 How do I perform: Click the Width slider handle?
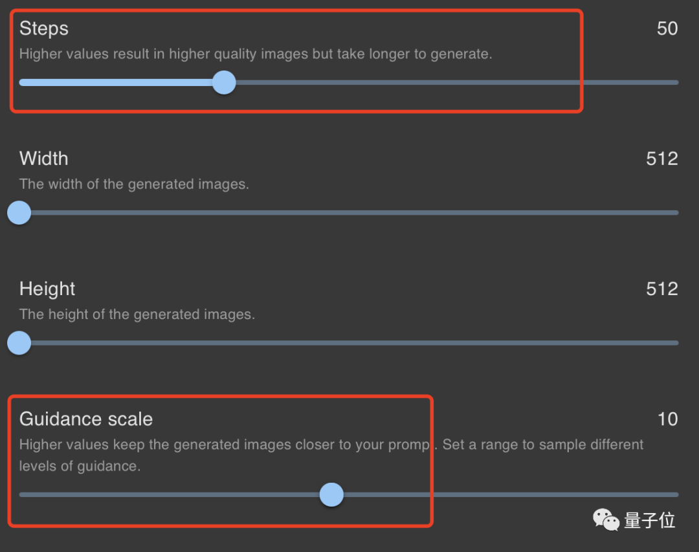pos(19,212)
